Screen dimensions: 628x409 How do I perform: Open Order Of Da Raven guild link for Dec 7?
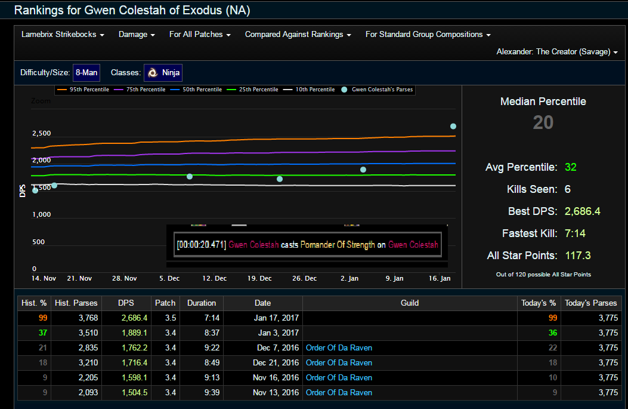pos(339,348)
